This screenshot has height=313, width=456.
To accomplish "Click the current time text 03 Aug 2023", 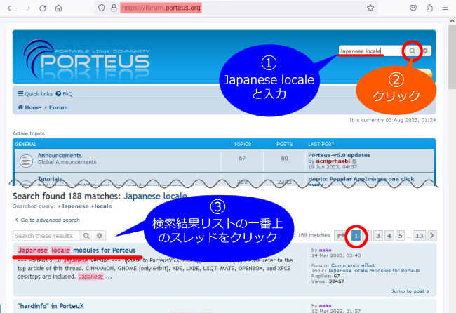I will click(x=393, y=120).
